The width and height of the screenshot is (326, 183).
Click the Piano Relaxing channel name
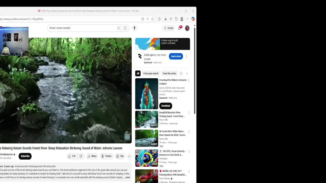pos(165,179)
